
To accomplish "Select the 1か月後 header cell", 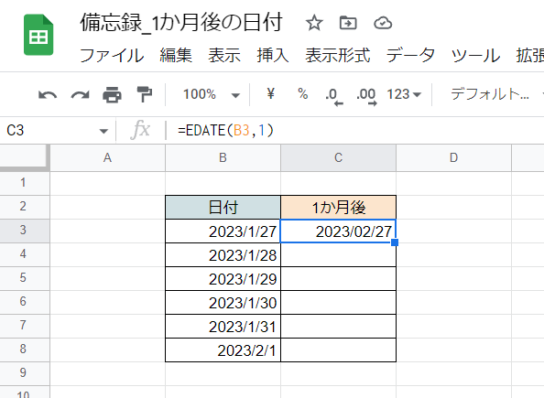I will 338,208.
